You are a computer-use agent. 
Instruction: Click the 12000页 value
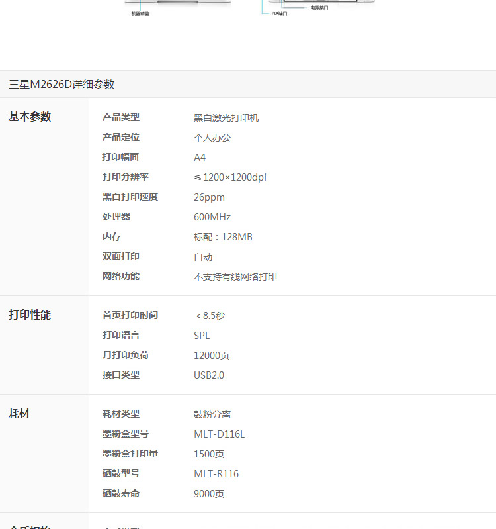point(212,356)
